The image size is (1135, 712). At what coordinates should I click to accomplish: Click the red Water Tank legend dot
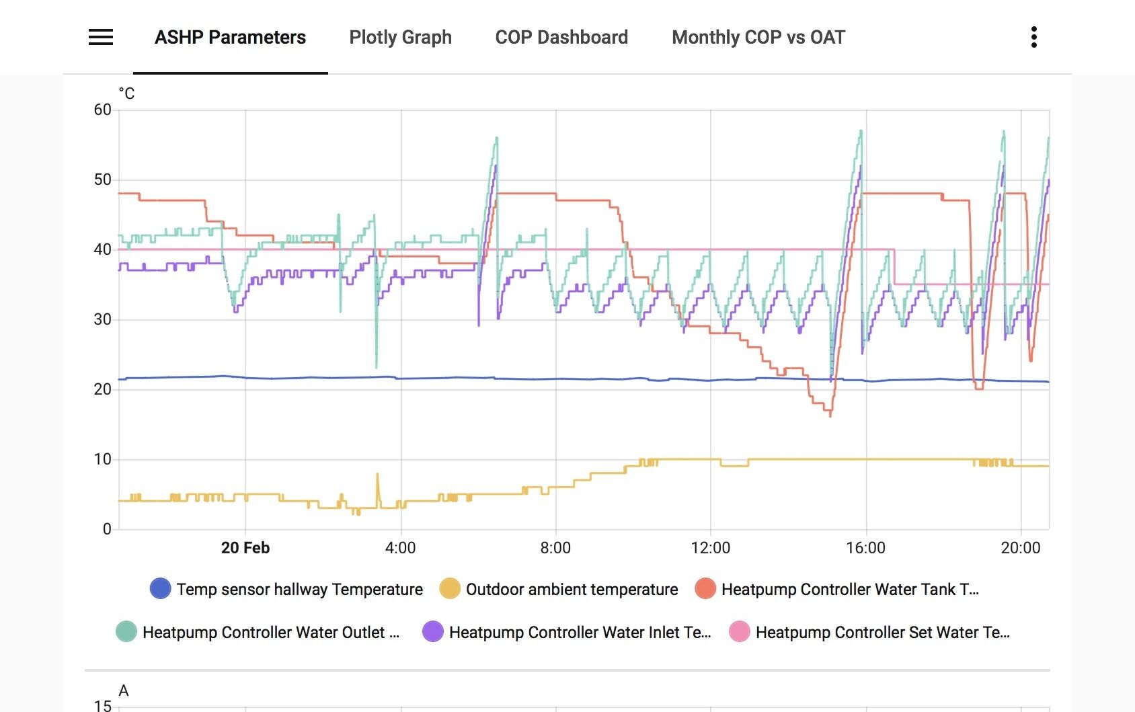click(x=705, y=589)
